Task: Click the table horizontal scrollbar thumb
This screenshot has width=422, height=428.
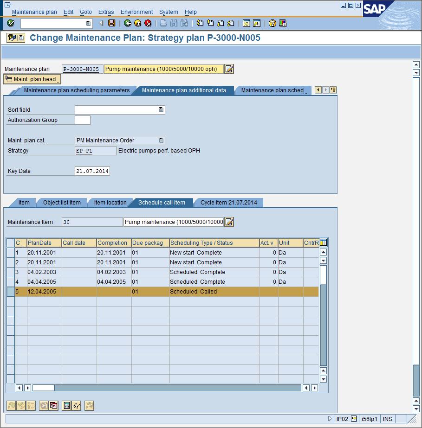Action: point(44,388)
